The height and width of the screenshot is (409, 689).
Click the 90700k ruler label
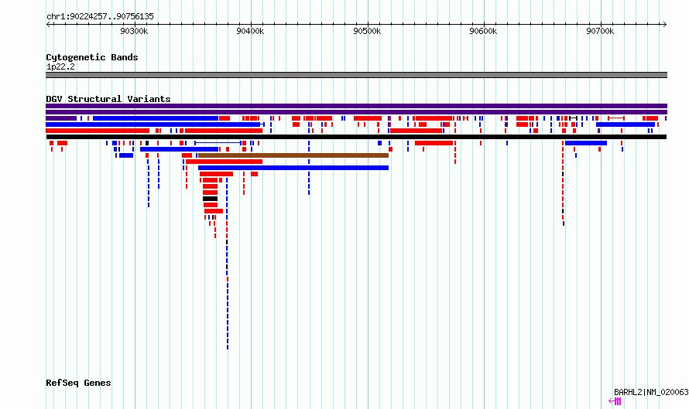point(600,31)
